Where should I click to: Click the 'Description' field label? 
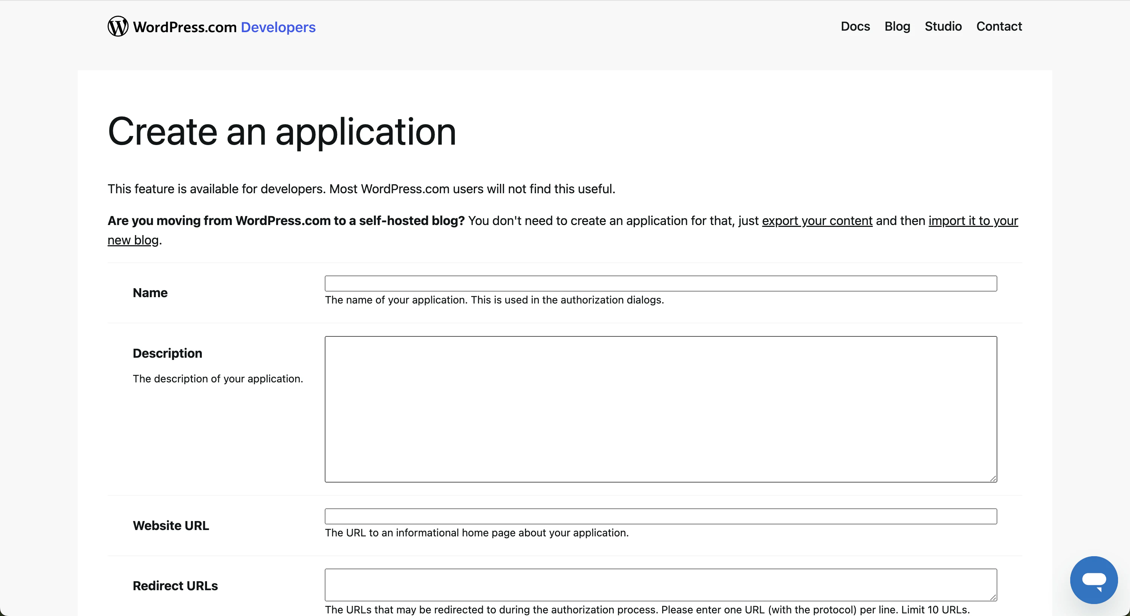click(x=167, y=353)
